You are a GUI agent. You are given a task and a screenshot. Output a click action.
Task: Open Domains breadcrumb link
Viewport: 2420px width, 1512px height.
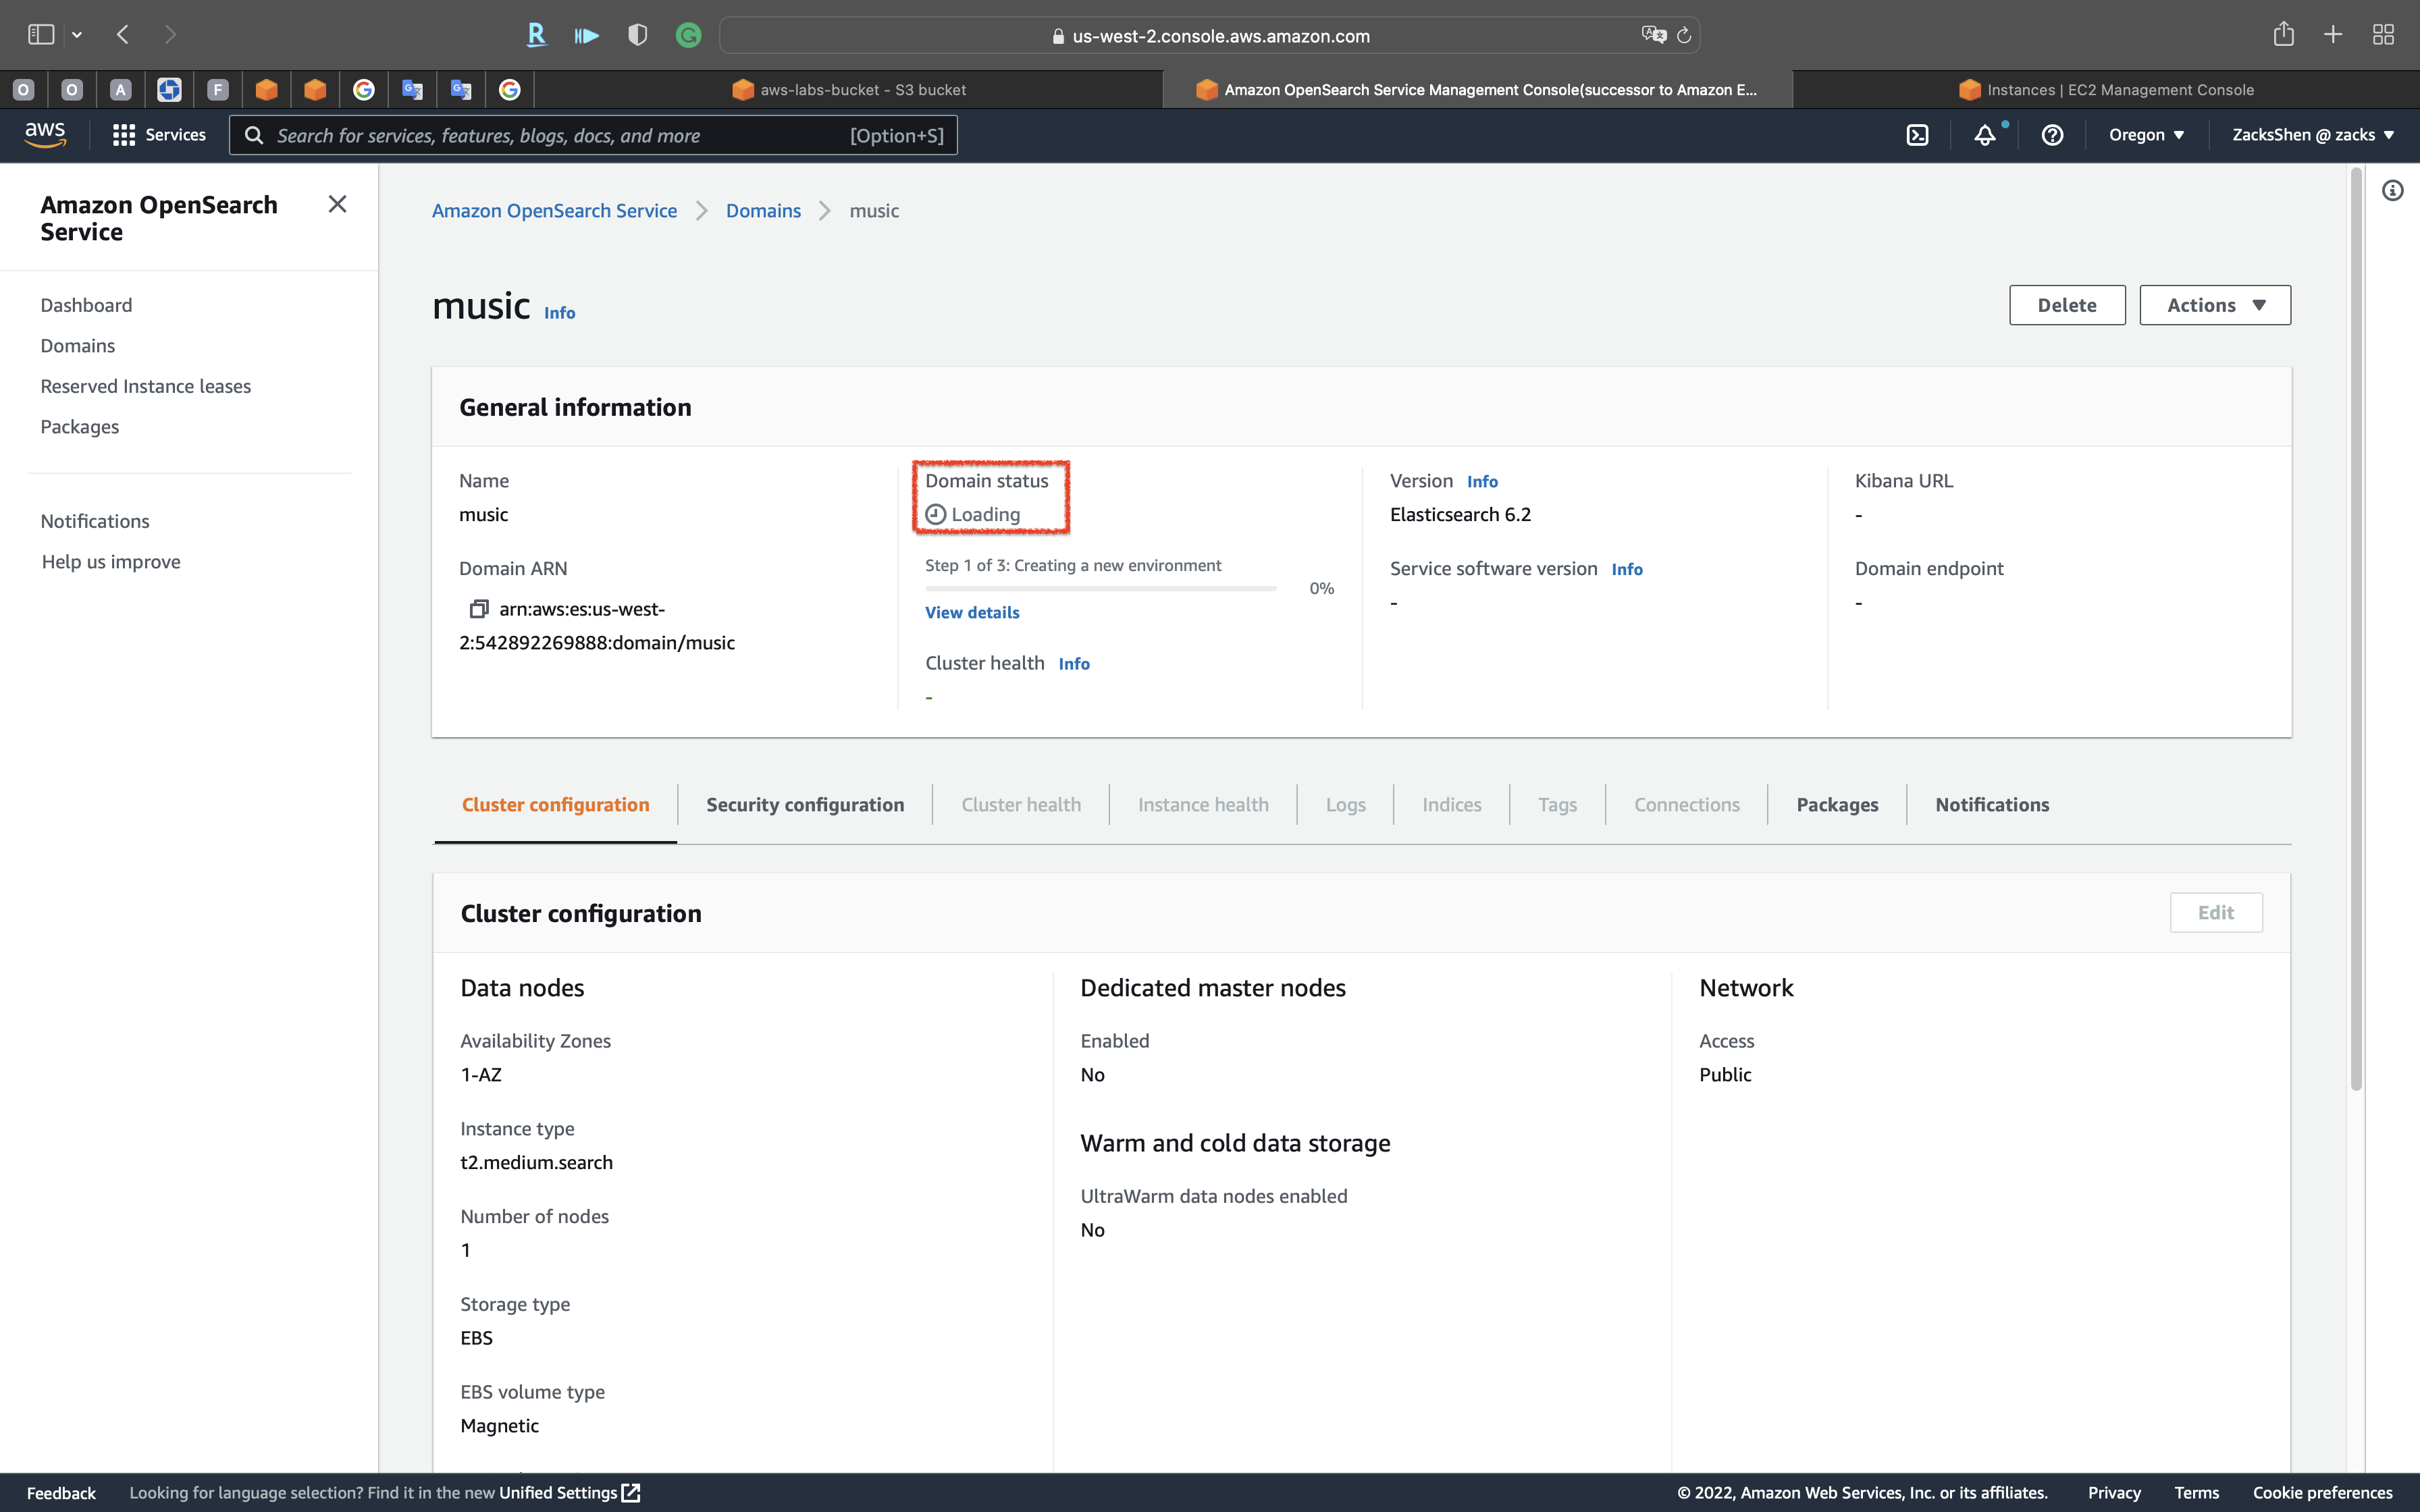763,211
